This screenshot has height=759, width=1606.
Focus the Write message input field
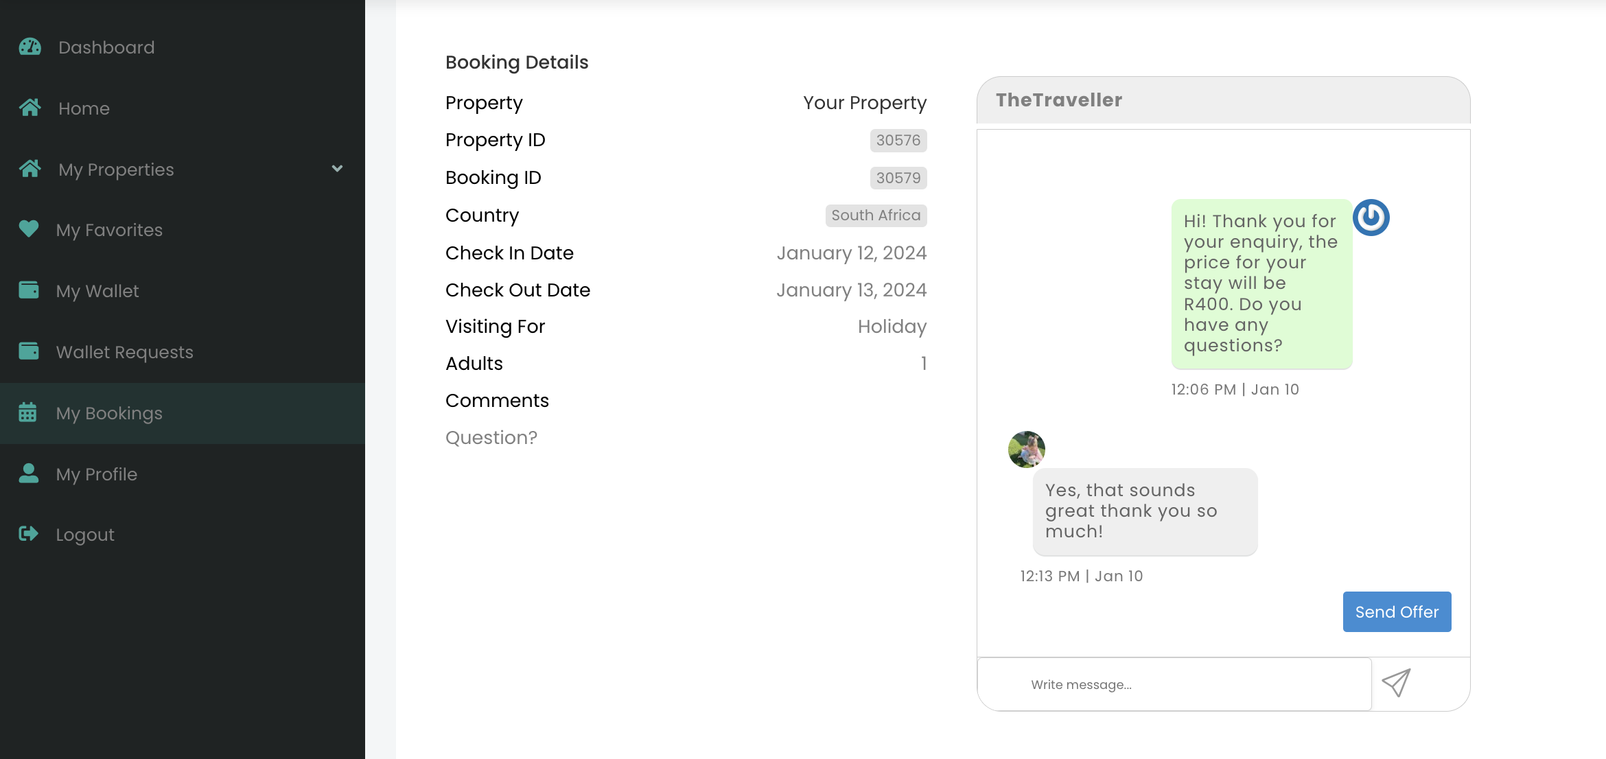[1174, 684]
